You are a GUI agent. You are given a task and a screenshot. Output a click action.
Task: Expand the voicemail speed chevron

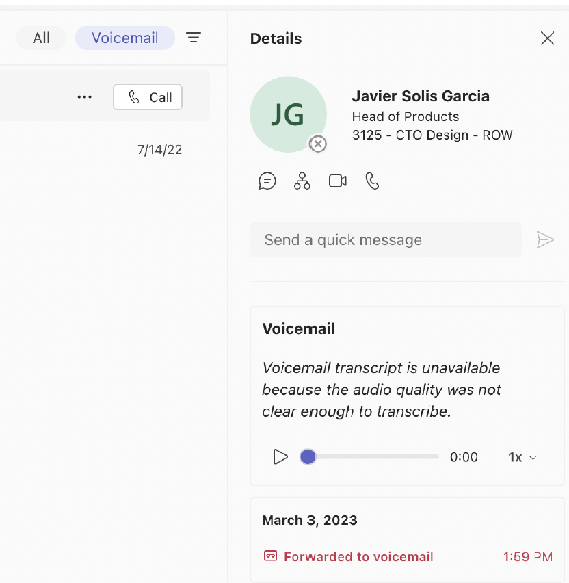point(533,456)
